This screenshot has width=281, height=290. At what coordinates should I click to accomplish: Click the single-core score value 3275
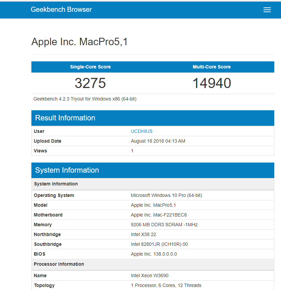pos(90,83)
